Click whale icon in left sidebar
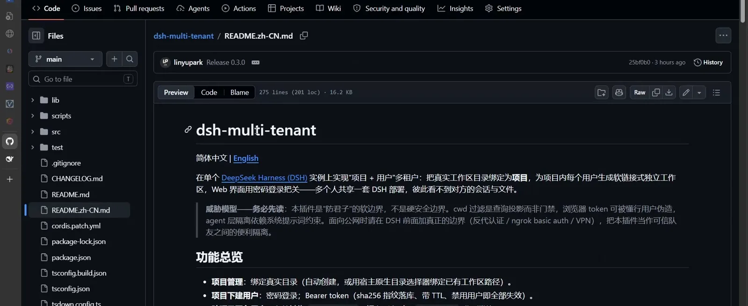748x306 pixels. click(x=10, y=159)
